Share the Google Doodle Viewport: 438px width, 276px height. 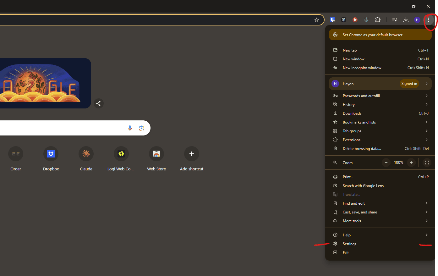pyautogui.click(x=98, y=103)
